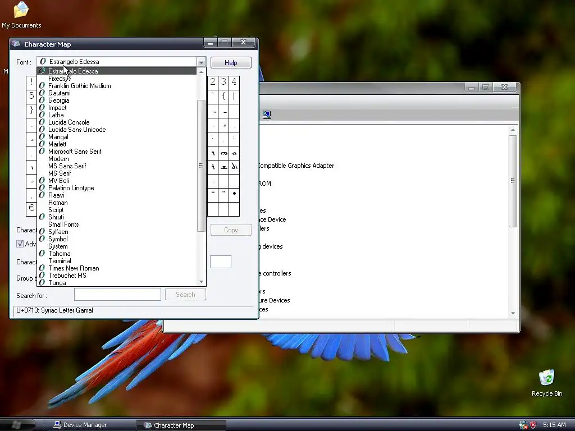Choose Tahoma font

pos(117,254)
